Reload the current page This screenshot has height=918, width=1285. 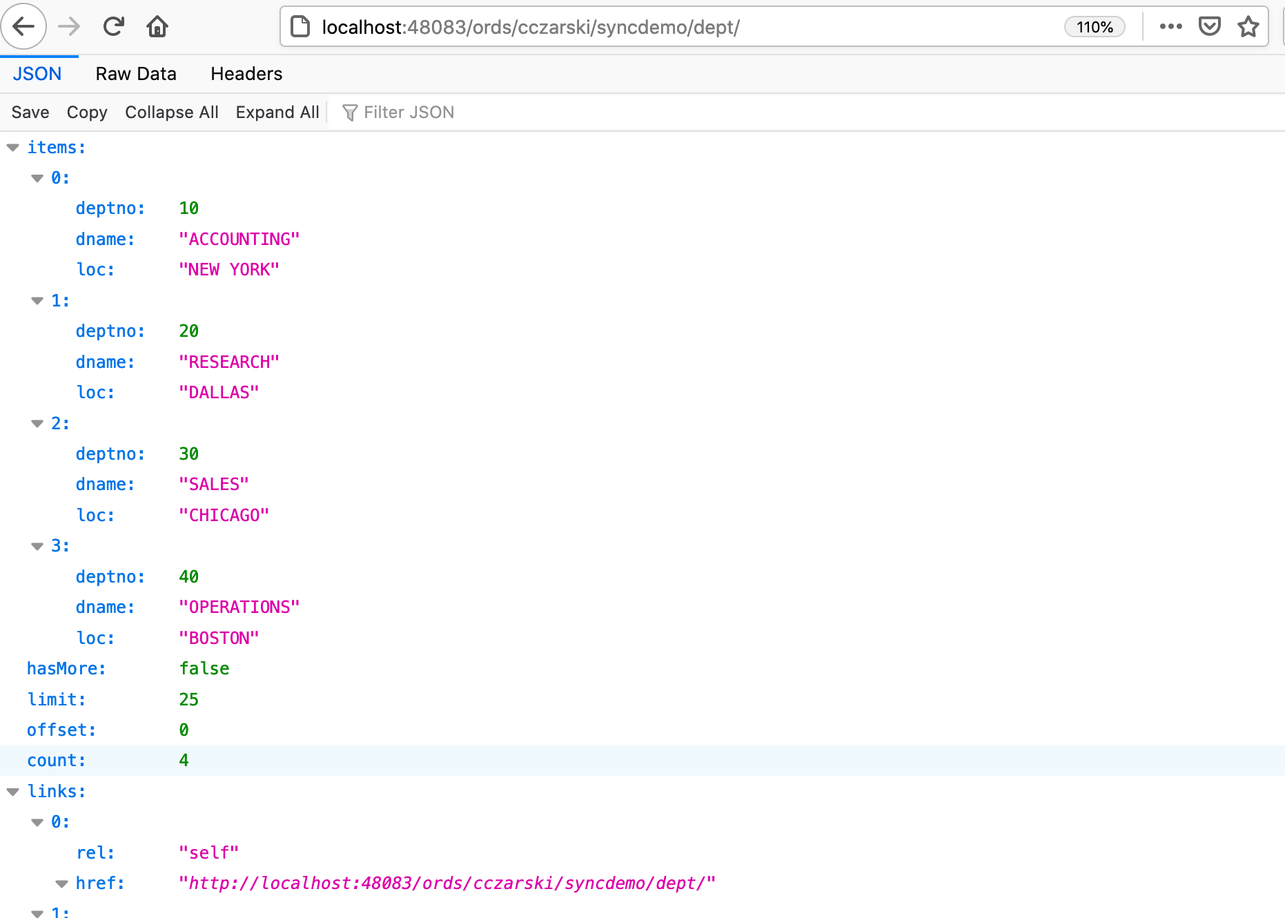[x=113, y=26]
